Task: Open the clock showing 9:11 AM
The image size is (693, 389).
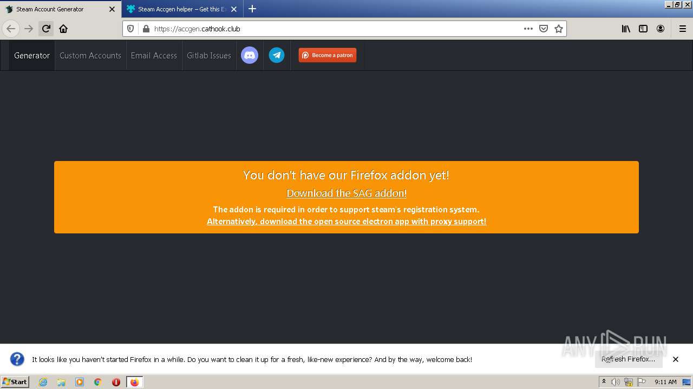Action: tap(665, 382)
